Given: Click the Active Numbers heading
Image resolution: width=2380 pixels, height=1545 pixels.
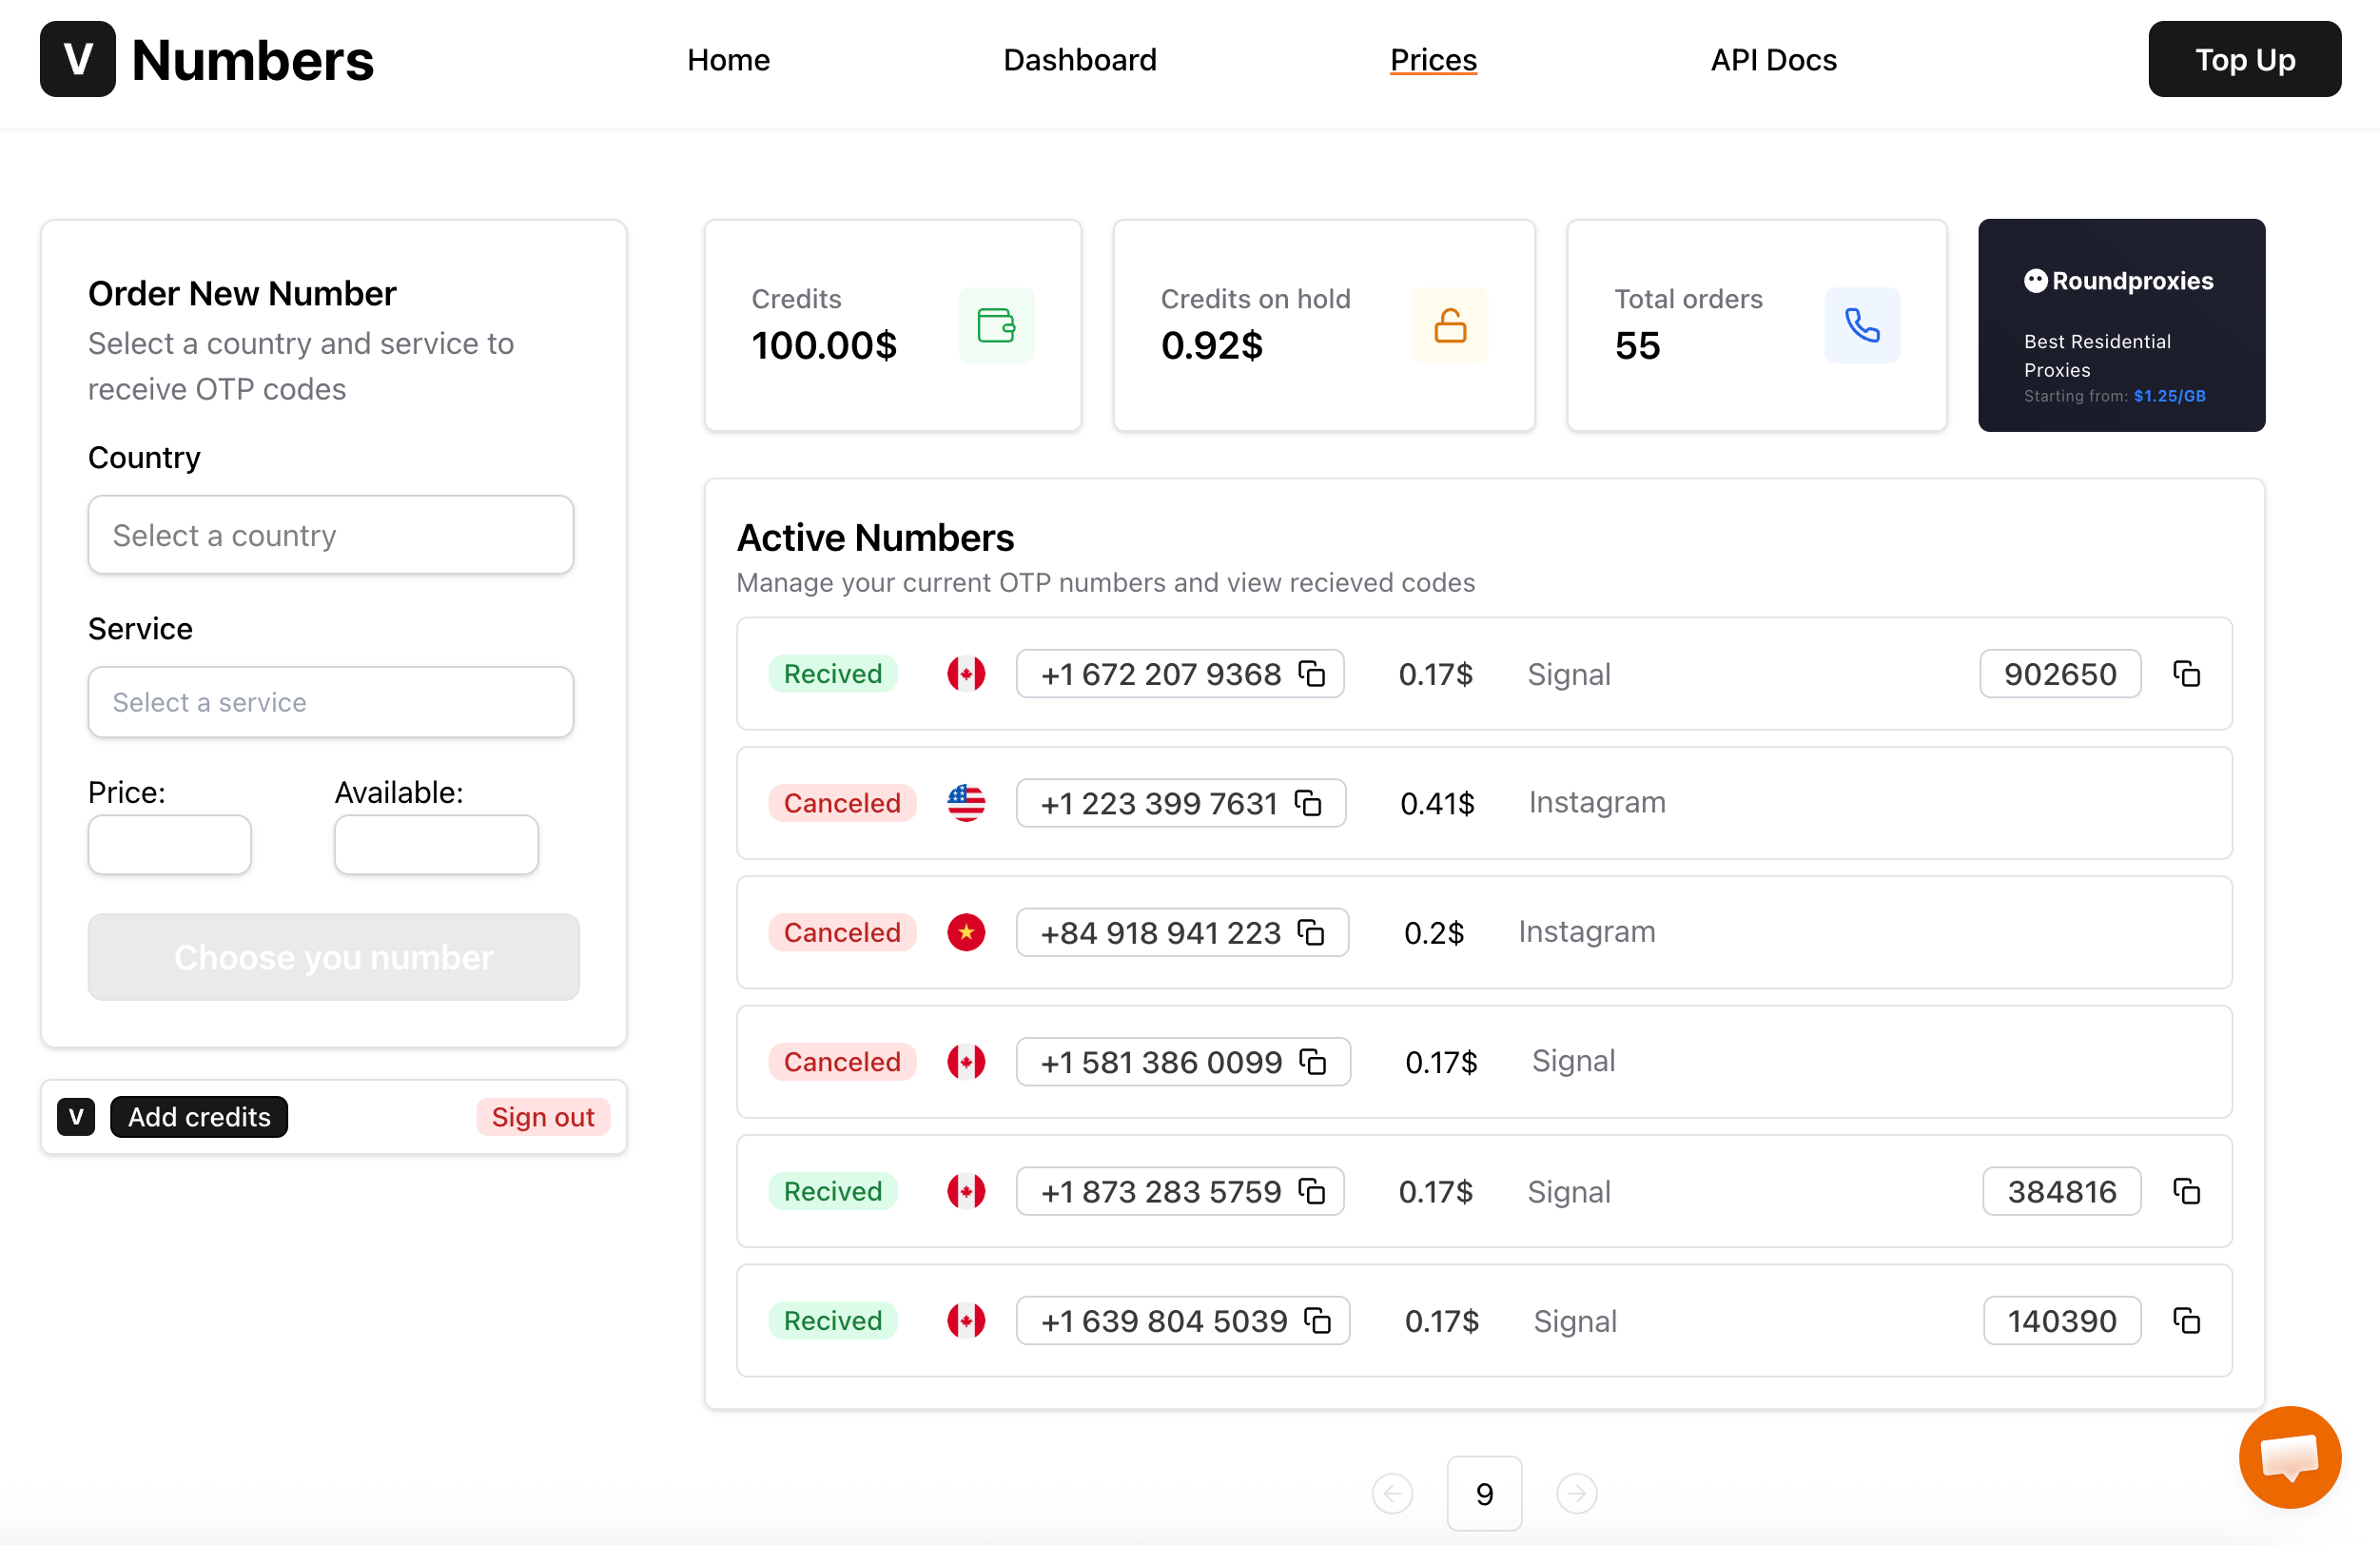Looking at the screenshot, I should point(875,537).
